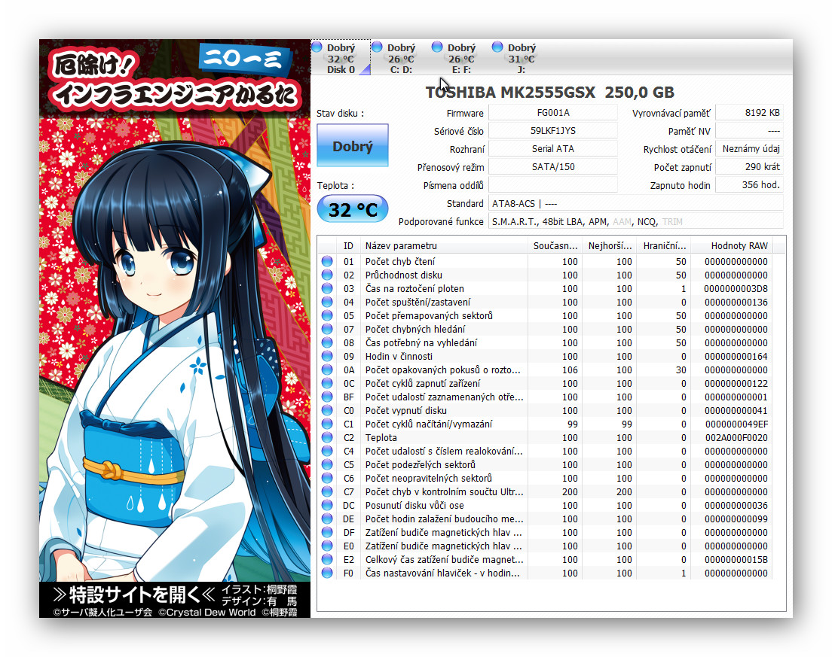Click the 290 krát power-on count field

point(749,167)
